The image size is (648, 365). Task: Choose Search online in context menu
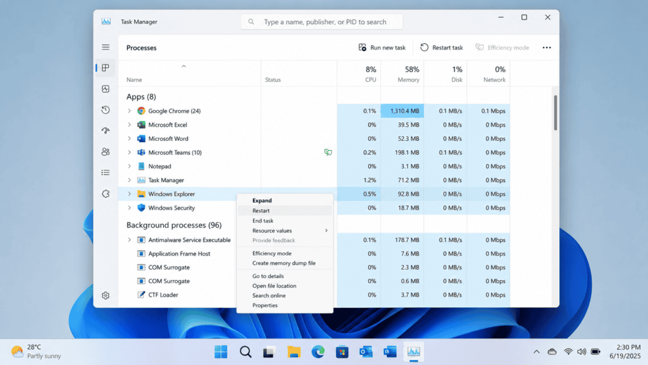(x=285, y=295)
